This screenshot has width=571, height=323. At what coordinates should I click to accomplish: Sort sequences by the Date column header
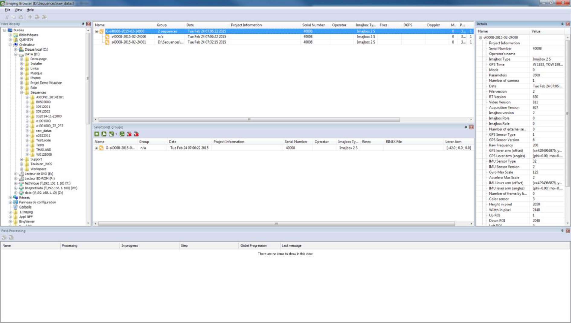(x=206, y=25)
